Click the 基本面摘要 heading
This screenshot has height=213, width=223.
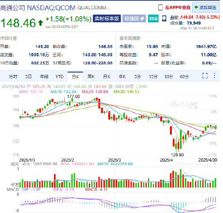(130, 38)
